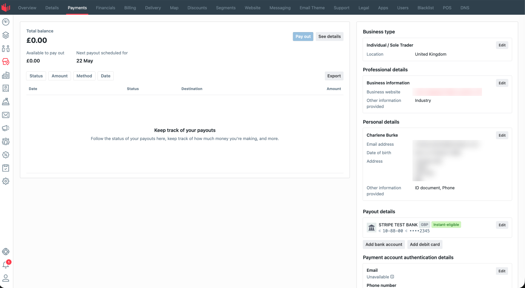Open the percent discount badge icon
The image size is (525, 288).
pyautogui.click(x=6, y=155)
